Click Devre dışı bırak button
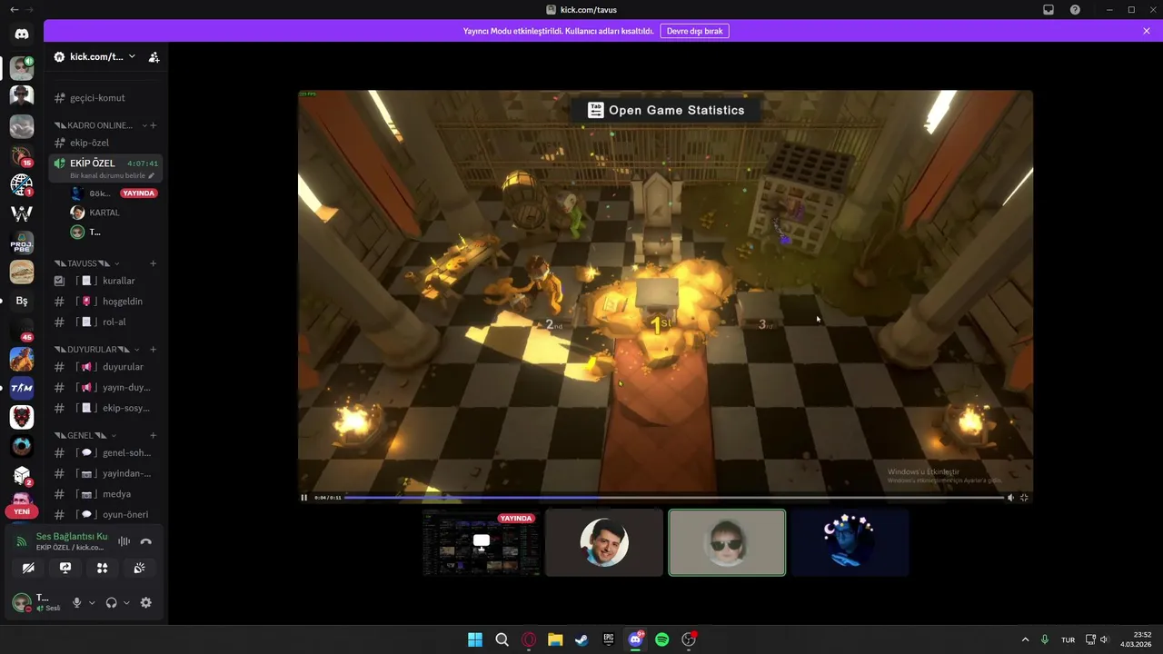Viewport: 1163px width, 654px height. click(x=694, y=31)
